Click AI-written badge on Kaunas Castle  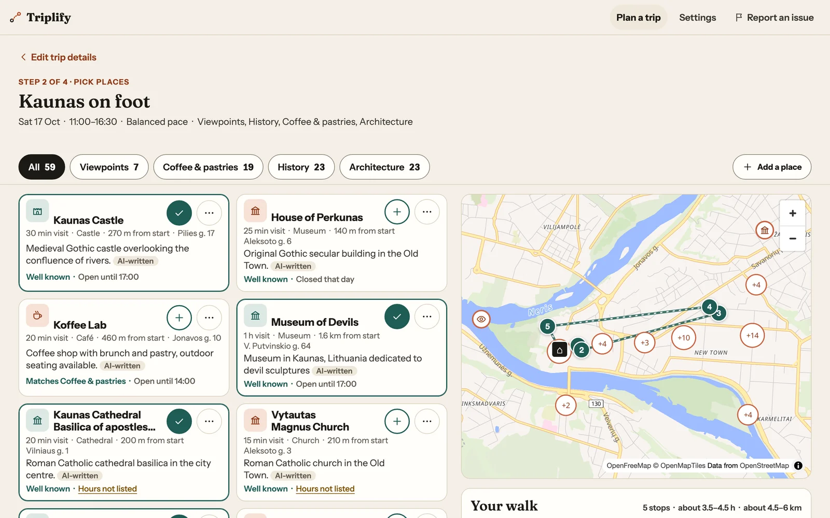135,261
